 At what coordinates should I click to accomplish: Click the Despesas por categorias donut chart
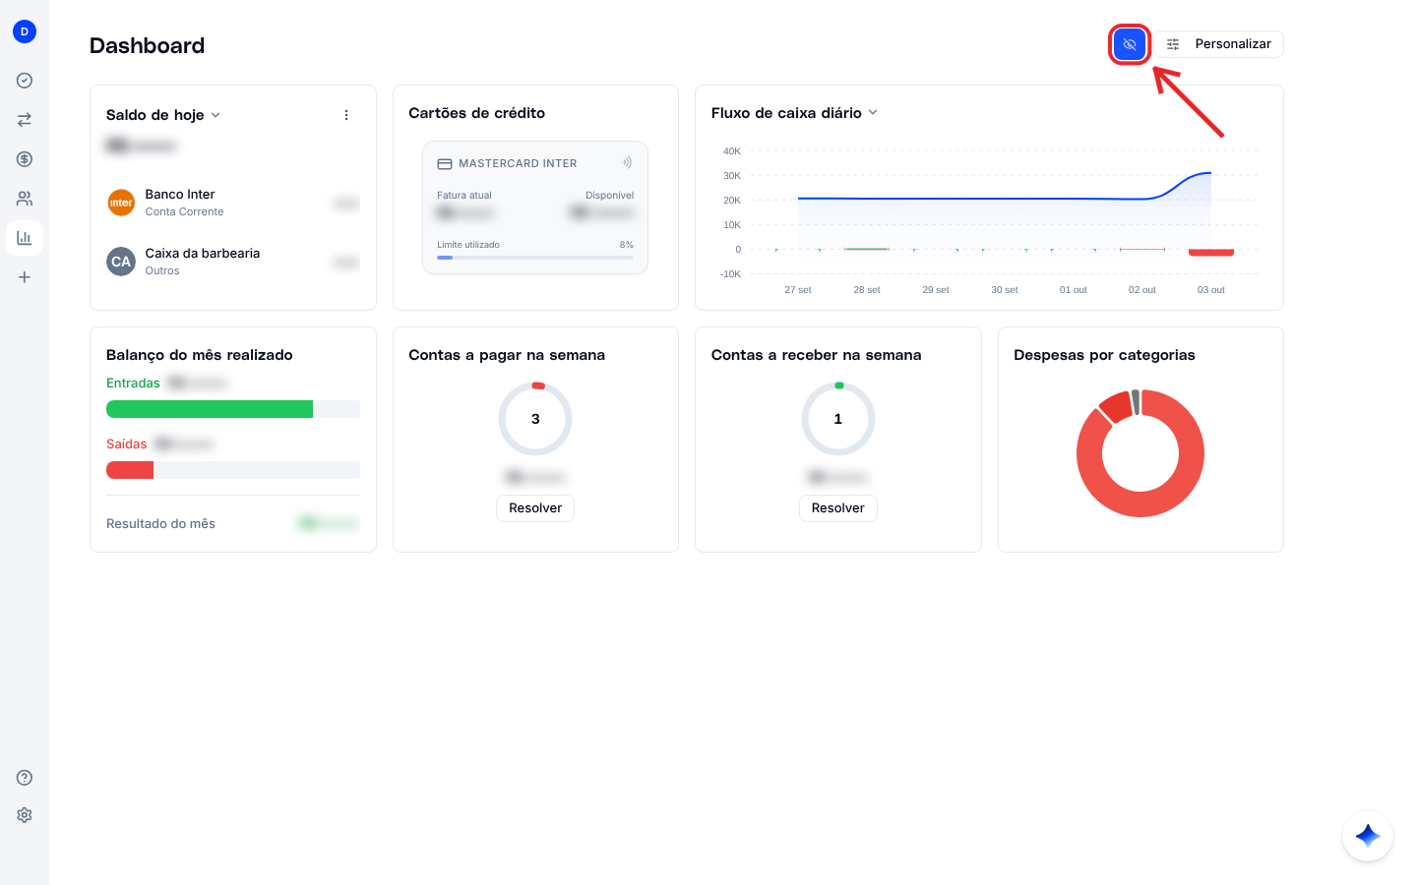click(x=1140, y=453)
